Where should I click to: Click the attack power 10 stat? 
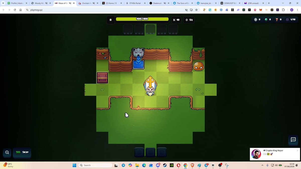(176, 20)
